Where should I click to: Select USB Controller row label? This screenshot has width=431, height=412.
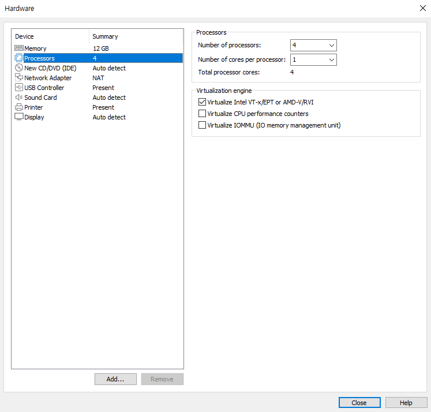(x=44, y=88)
